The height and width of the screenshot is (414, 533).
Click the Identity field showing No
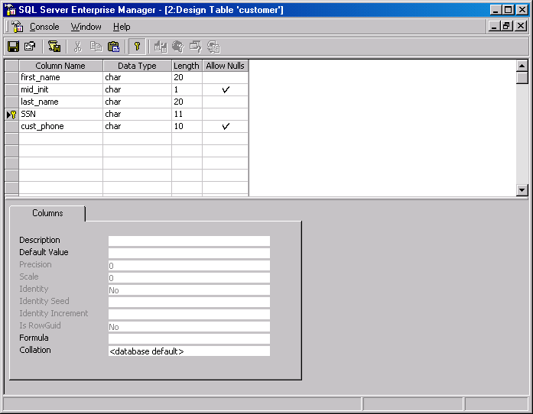189,289
